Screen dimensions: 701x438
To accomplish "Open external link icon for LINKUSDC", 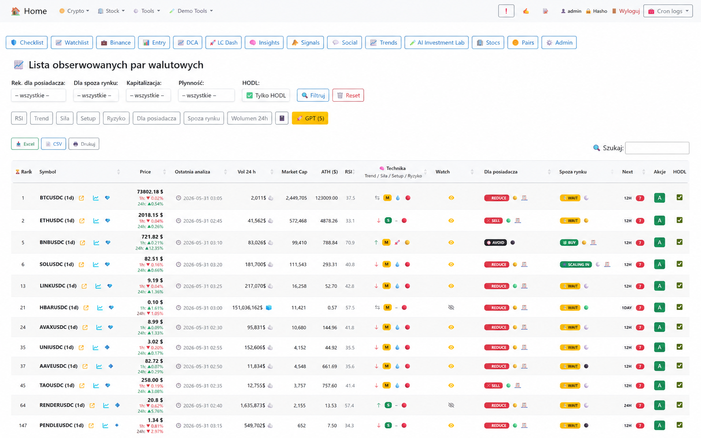I will click(84, 286).
